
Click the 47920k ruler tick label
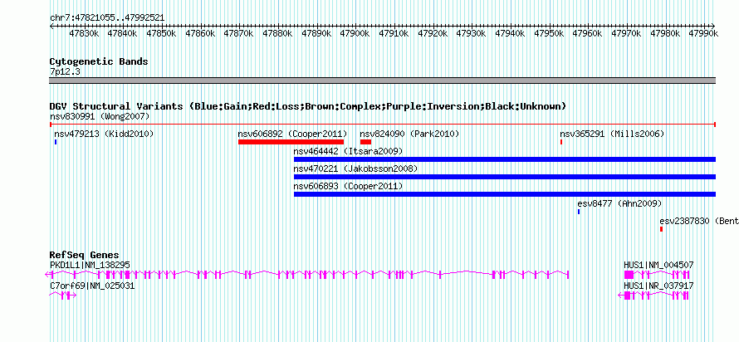[x=433, y=33]
